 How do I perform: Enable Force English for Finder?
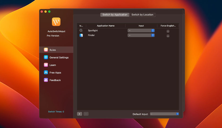(168, 36)
